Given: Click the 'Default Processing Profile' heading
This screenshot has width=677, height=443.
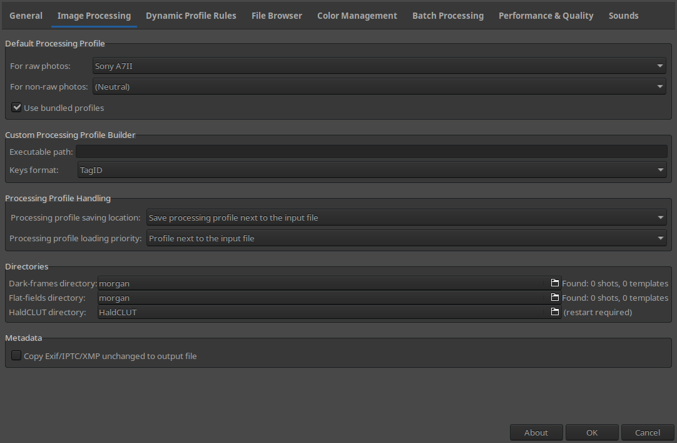Looking at the screenshot, I should pos(55,43).
